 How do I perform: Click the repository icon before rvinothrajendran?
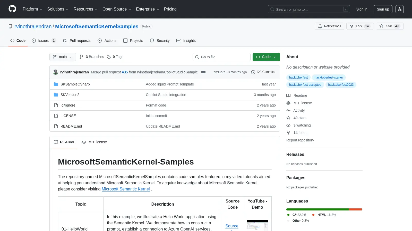coord(10,26)
